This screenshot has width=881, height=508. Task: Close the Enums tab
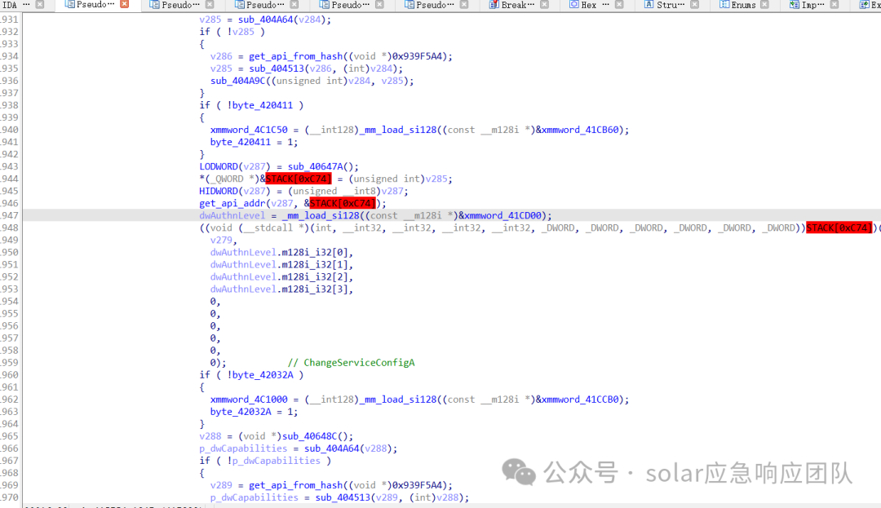click(764, 5)
